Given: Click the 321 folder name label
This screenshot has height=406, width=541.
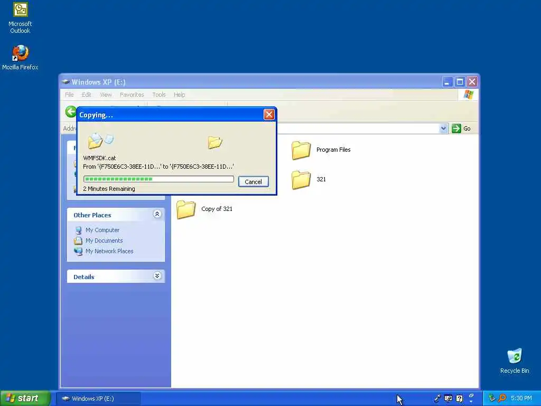Looking at the screenshot, I should pos(321,180).
